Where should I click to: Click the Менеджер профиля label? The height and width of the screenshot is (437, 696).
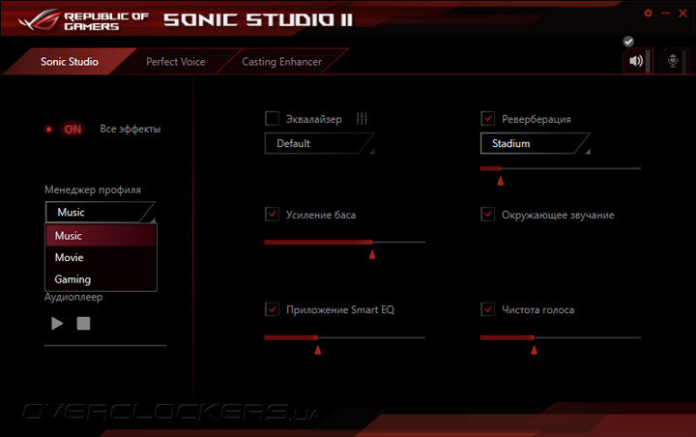coord(93,189)
